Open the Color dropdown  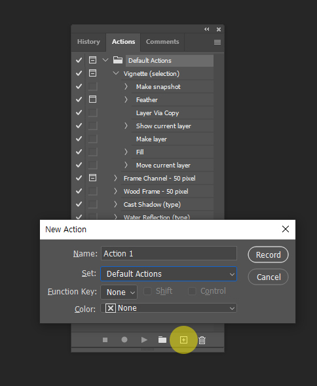pyautogui.click(x=168, y=308)
